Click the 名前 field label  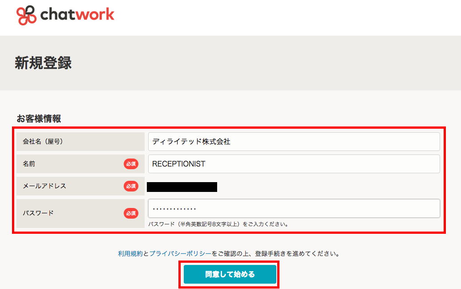(29, 164)
